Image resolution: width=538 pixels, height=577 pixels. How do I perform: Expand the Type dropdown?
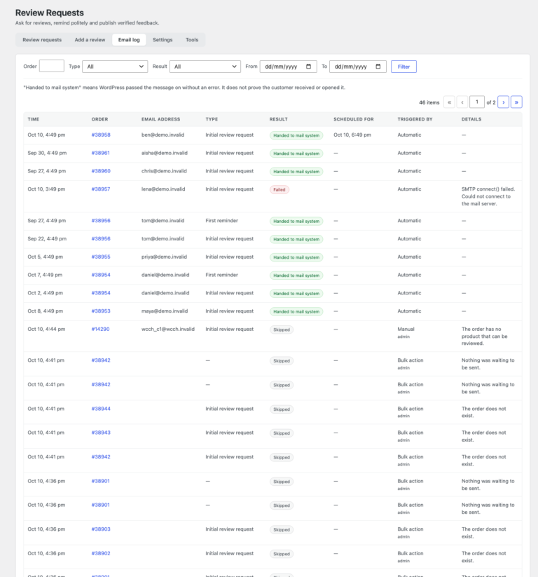115,67
